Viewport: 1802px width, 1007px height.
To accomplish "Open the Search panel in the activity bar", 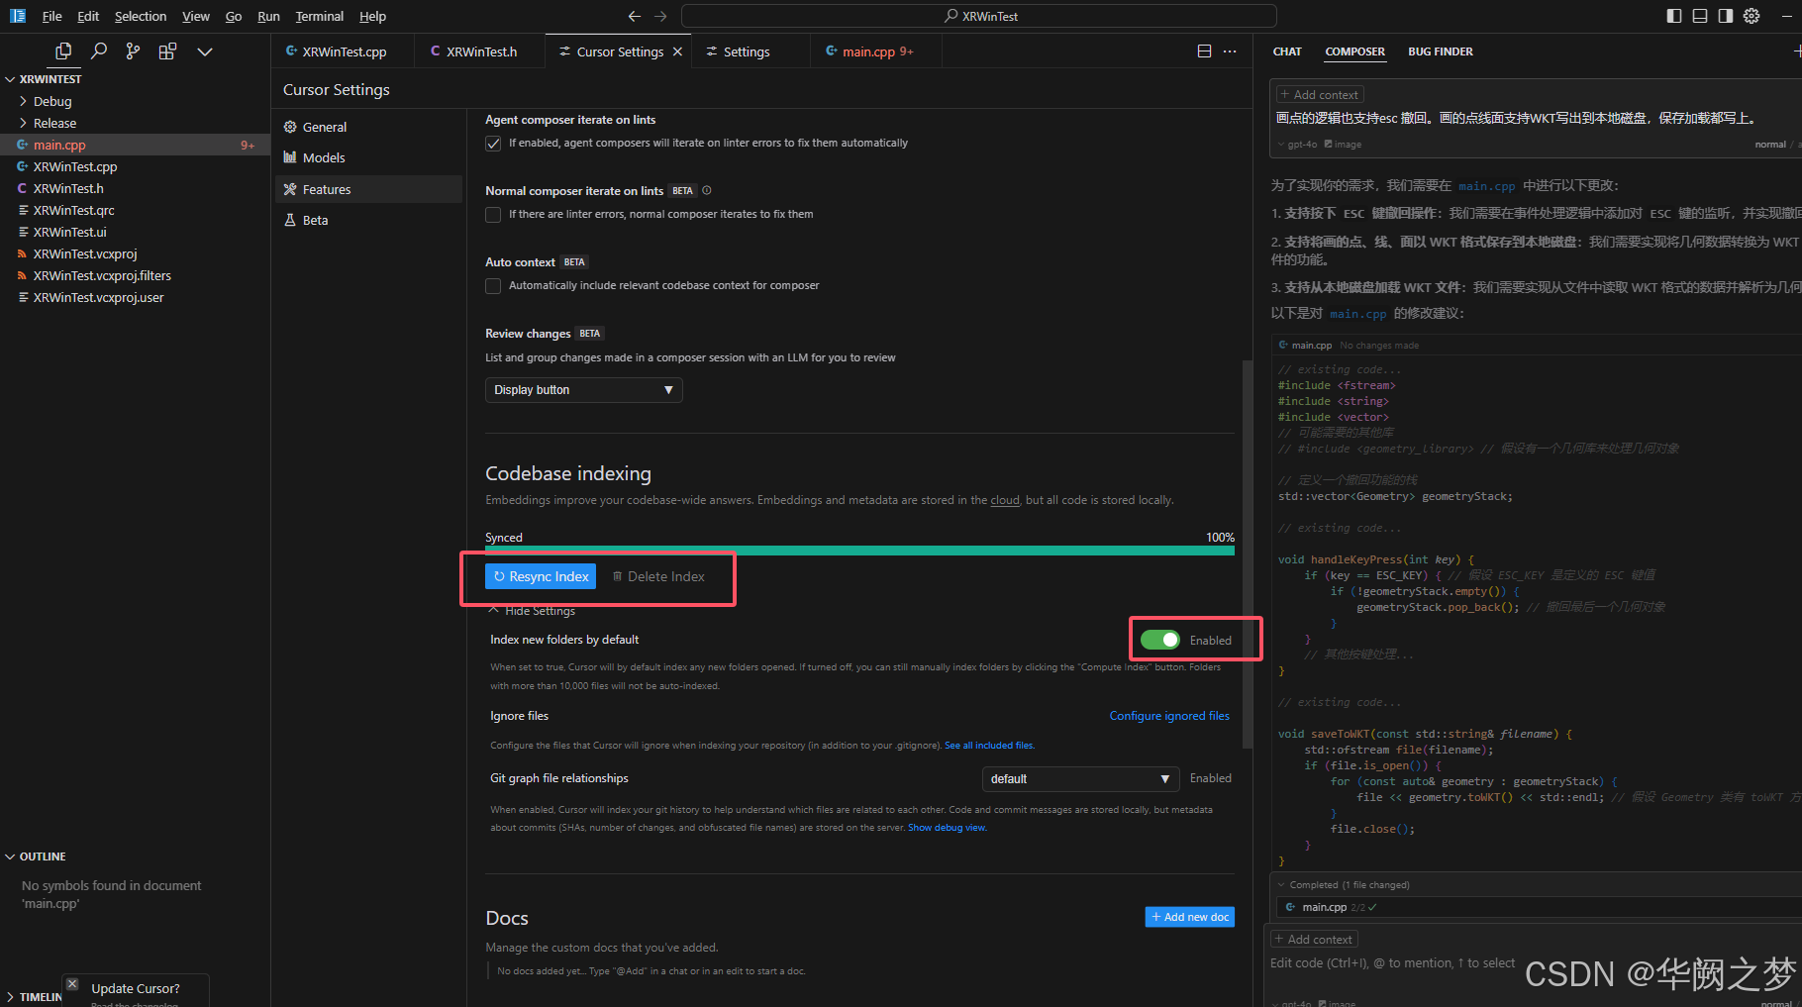I will coord(98,50).
